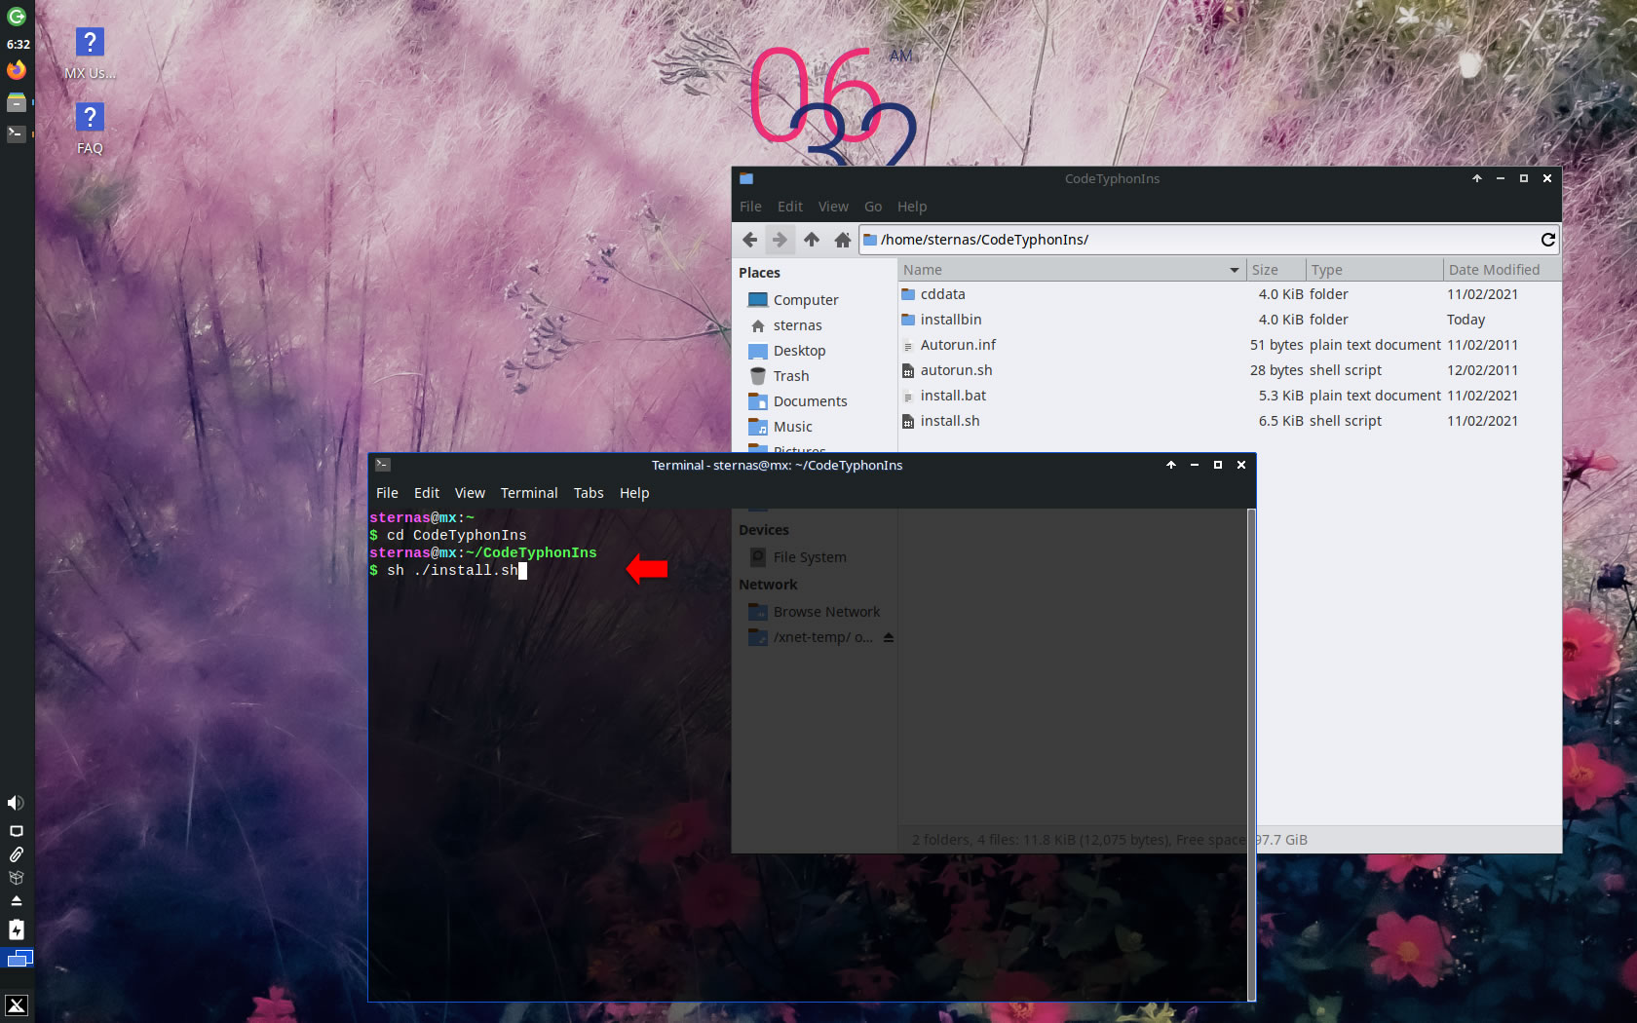Screen dimensions: 1637x1023
Task: Select Music in Places sidebar
Action: pyautogui.click(x=814, y=427)
